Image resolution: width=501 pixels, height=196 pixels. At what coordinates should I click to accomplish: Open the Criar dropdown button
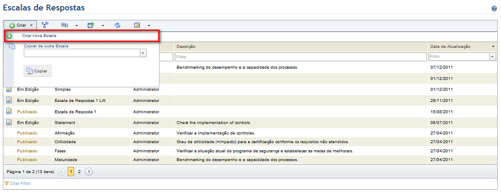click(x=20, y=25)
